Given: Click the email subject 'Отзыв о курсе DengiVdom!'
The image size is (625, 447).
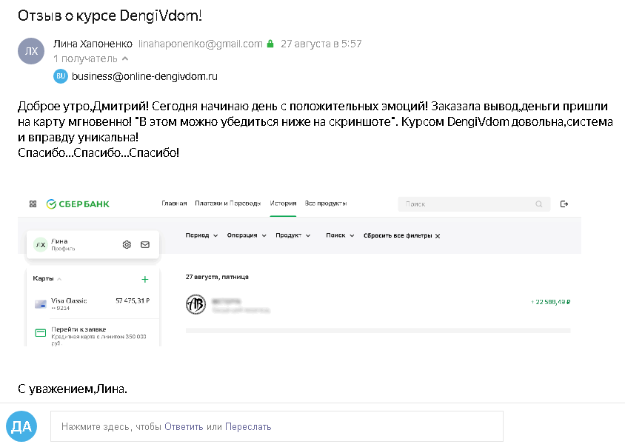Looking at the screenshot, I should click(x=110, y=16).
